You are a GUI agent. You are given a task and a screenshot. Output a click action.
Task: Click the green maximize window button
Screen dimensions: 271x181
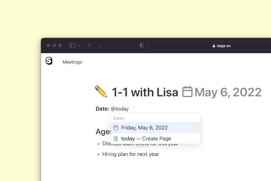click(x=60, y=45)
